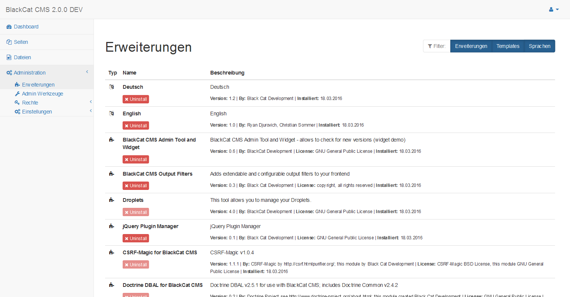
Task: Click the Admin Werkzeuge wrench icon
Action: pyautogui.click(x=17, y=94)
